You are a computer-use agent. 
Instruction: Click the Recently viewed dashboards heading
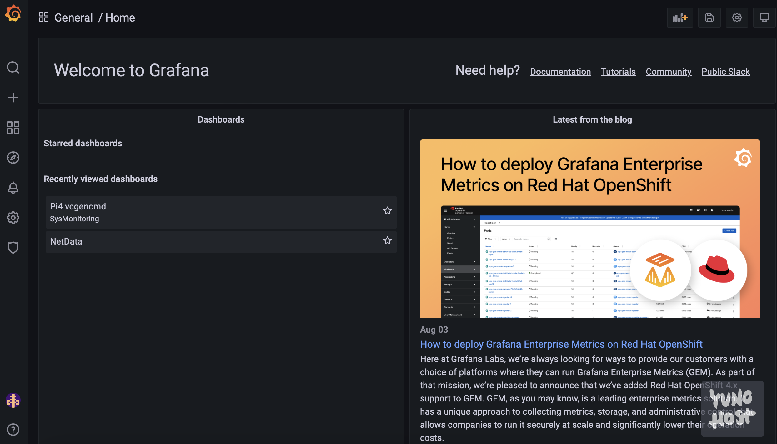(101, 179)
